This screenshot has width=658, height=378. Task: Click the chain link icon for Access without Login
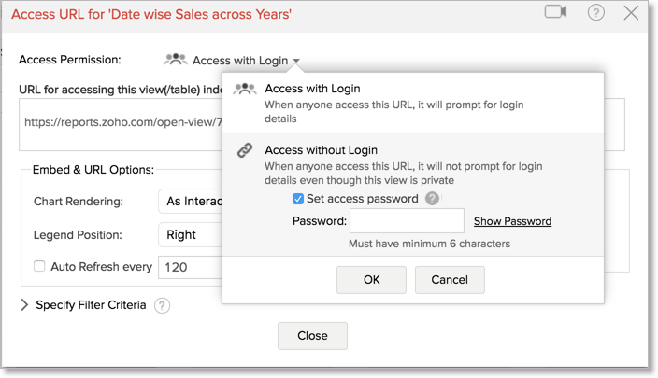point(245,150)
